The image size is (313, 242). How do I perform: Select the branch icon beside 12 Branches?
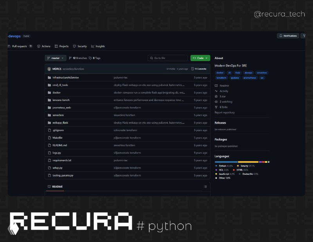pyautogui.click(x=70, y=58)
